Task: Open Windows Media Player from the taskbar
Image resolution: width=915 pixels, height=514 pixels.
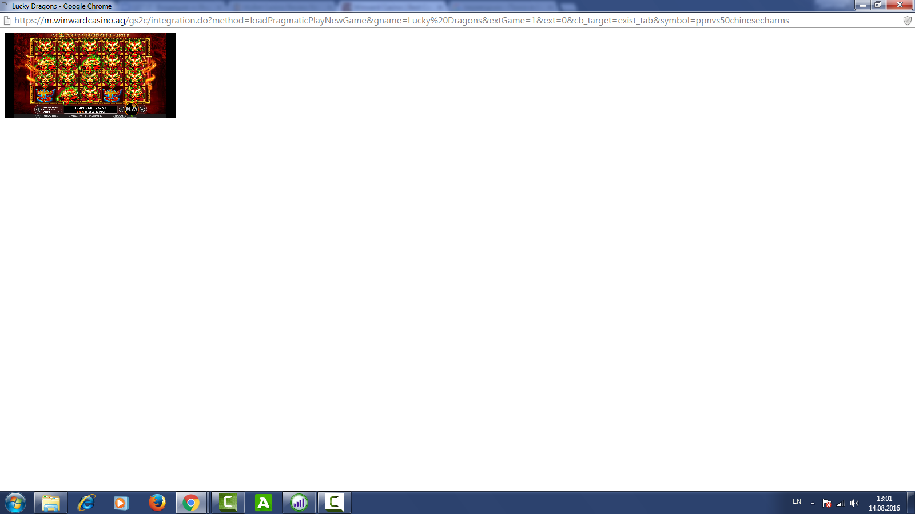Action: tap(121, 503)
